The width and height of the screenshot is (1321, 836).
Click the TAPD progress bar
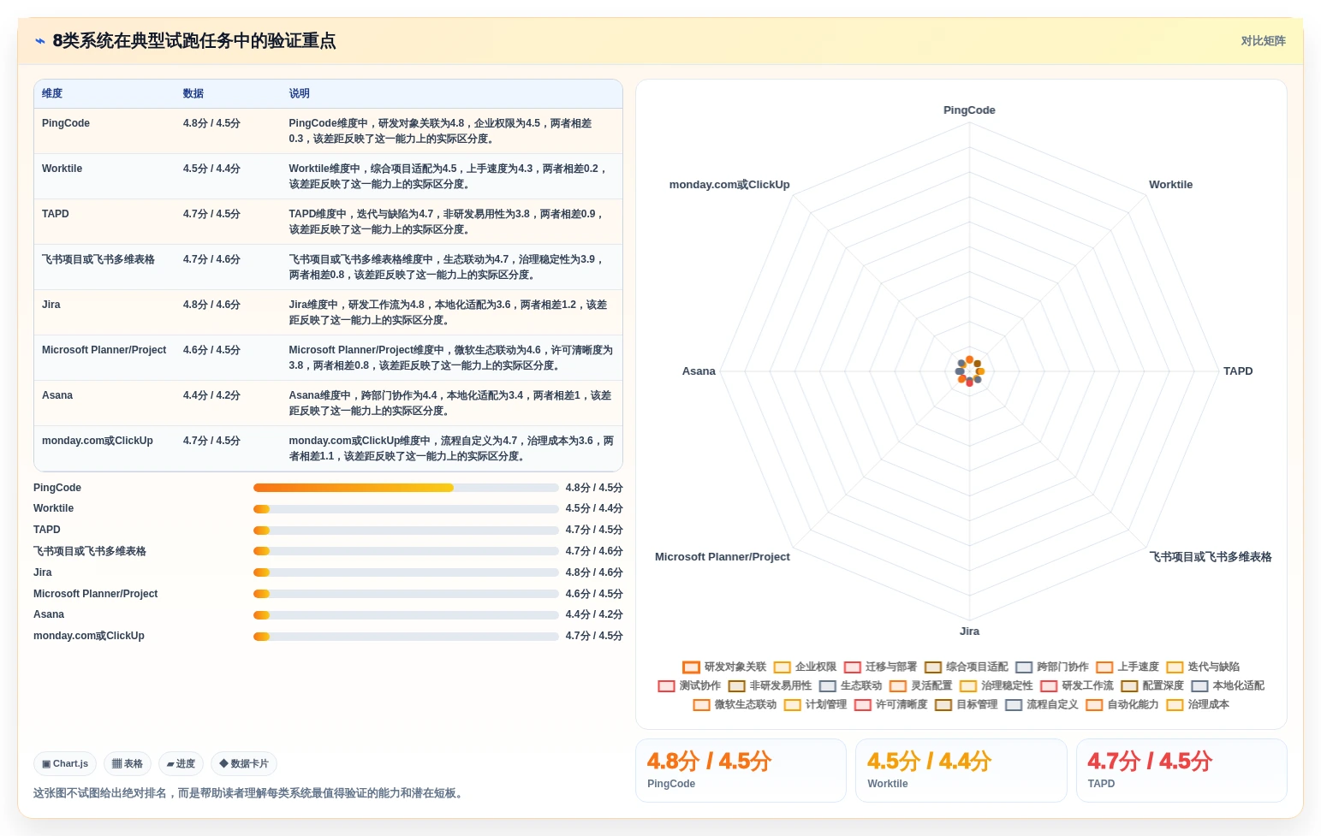click(x=406, y=531)
